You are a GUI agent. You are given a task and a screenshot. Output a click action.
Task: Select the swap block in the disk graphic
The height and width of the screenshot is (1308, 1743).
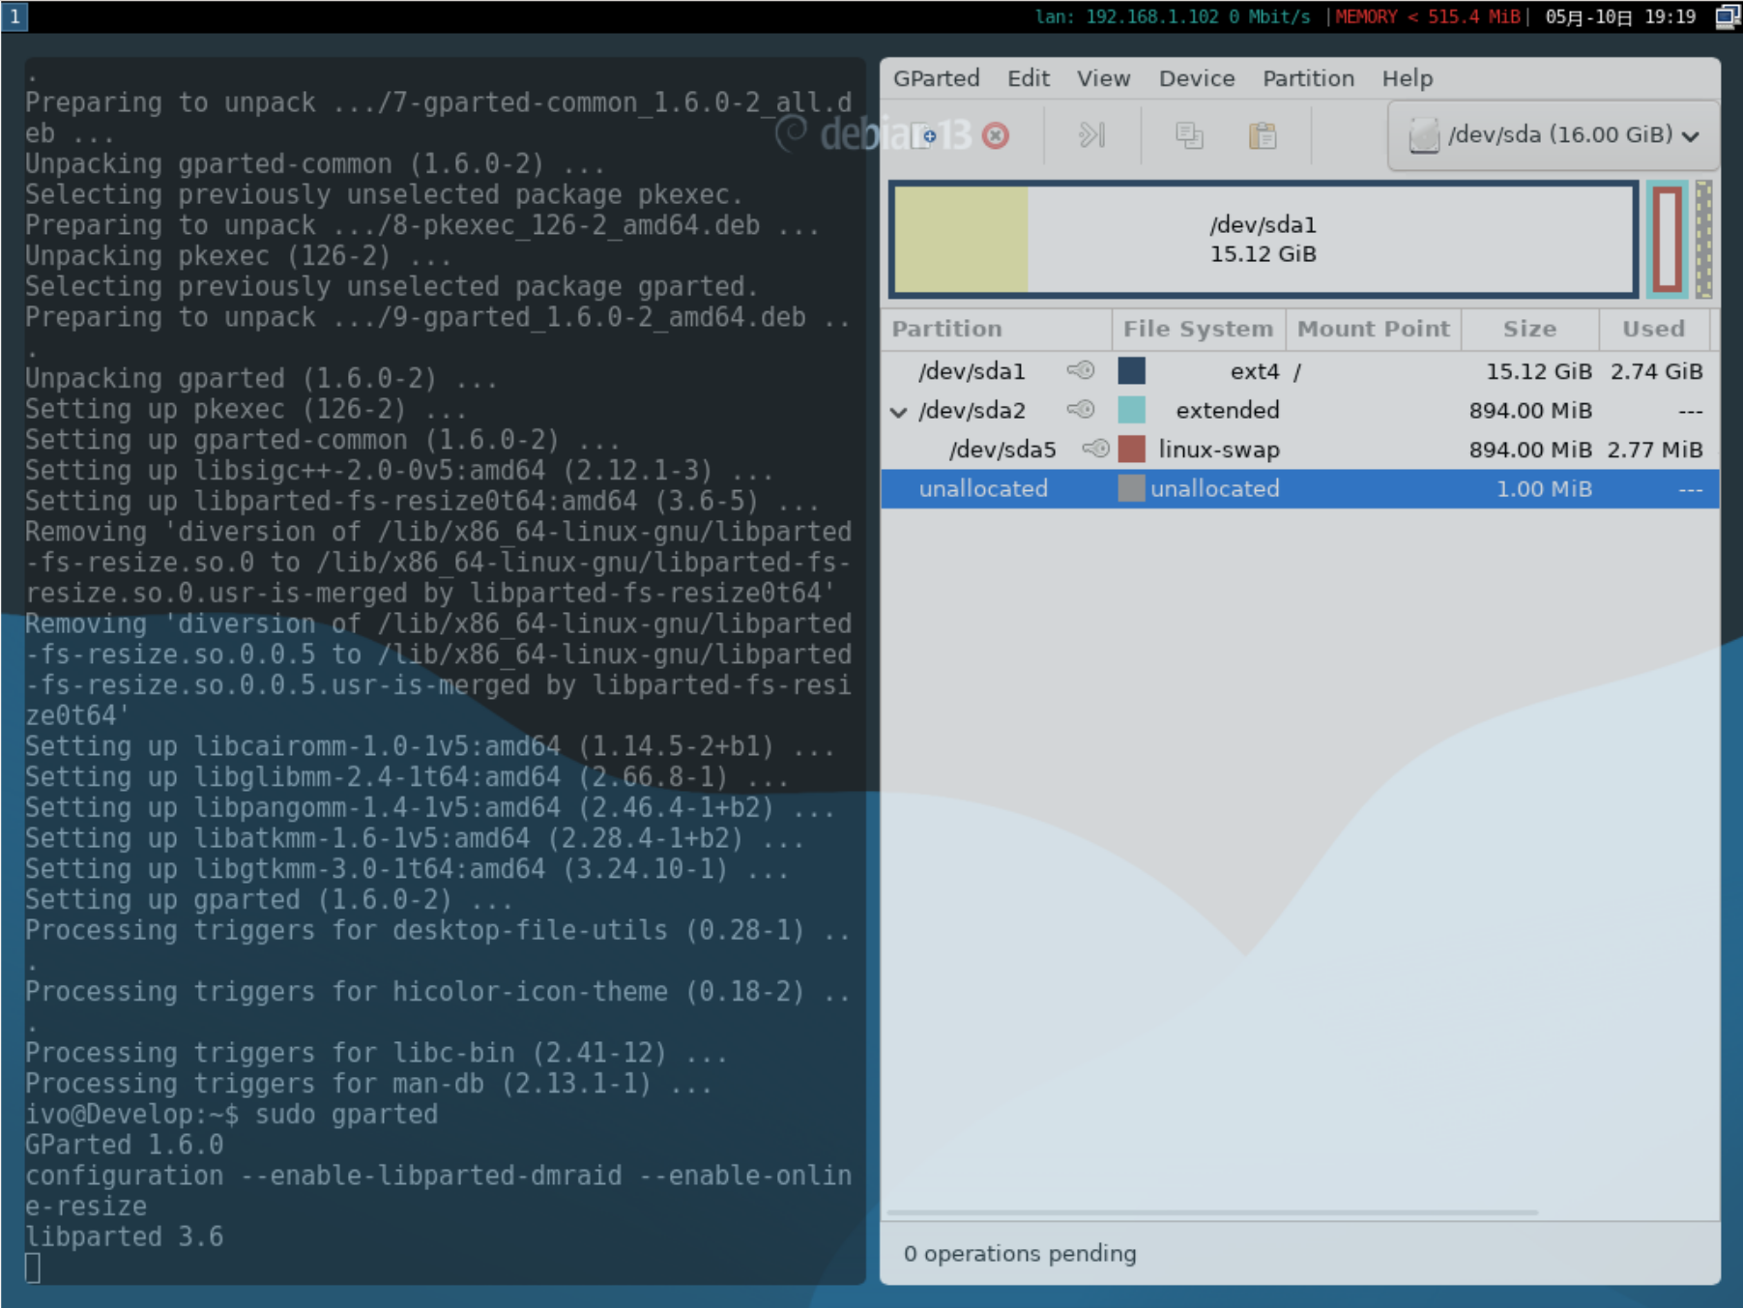pos(1668,239)
